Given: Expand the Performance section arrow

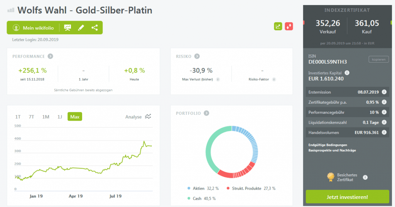Looking at the screenshot, I should point(50,56).
